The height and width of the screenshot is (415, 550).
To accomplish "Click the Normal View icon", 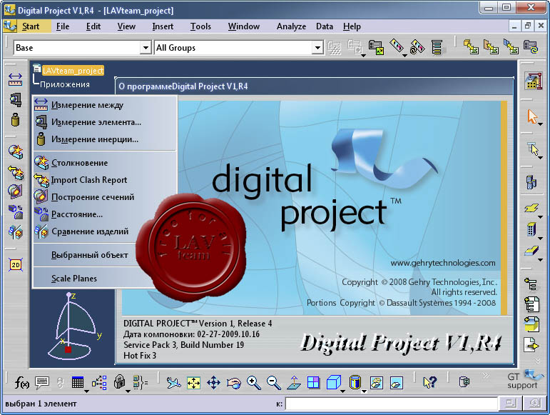I will point(294,382).
